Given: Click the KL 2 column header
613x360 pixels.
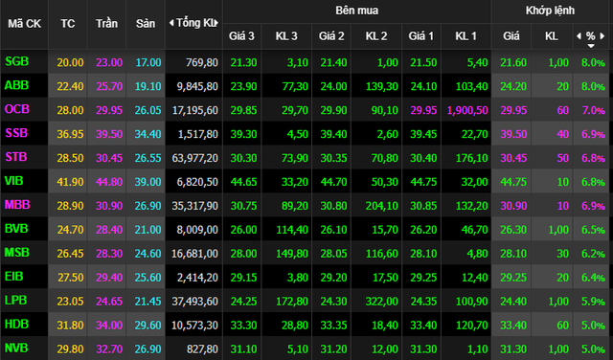Looking at the screenshot, I should 376,36.
